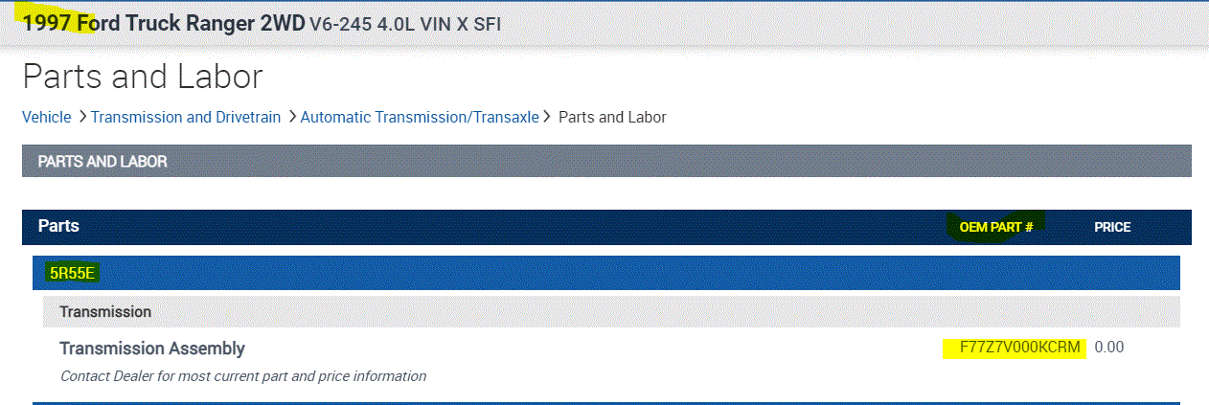Screen dimensions: 1209x405
Task: Click part number F77Z7V000KCRM
Action: tap(1019, 347)
